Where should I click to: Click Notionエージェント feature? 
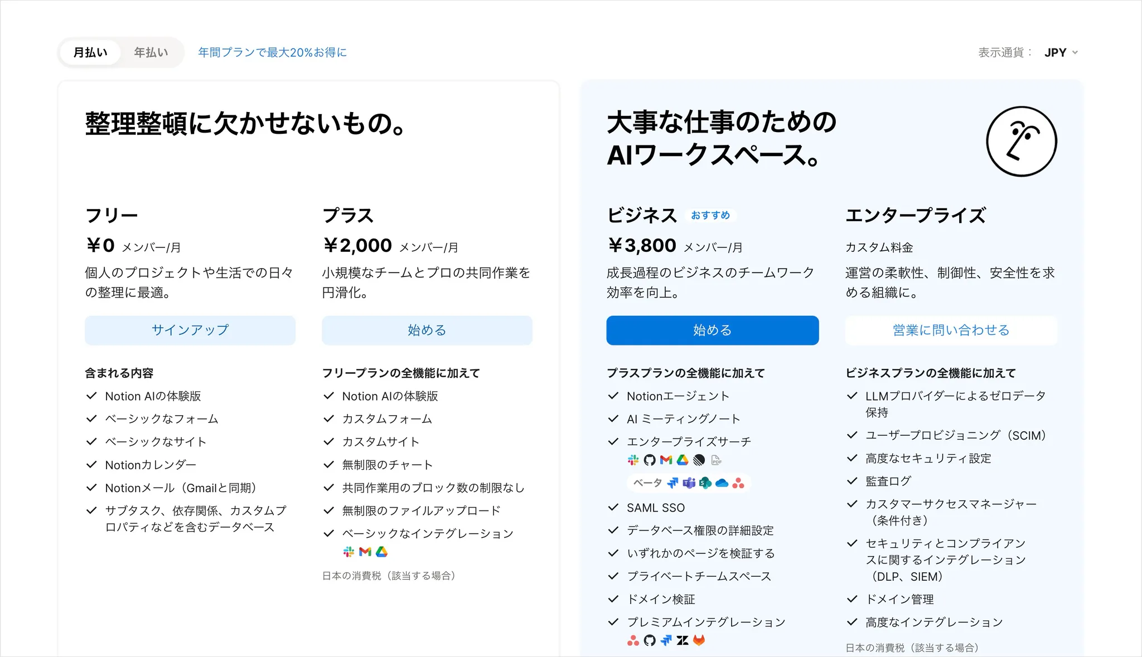pyautogui.click(x=678, y=396)
